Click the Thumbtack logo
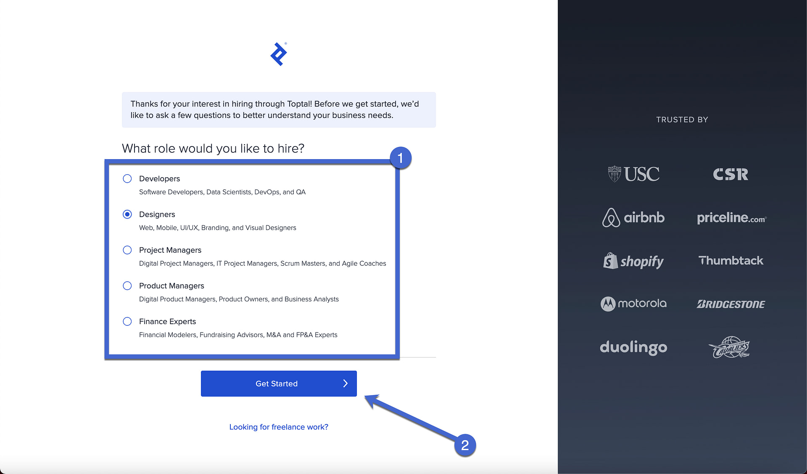Image resolution: width=807 pixels, height=474 pixels. point(731,260)
